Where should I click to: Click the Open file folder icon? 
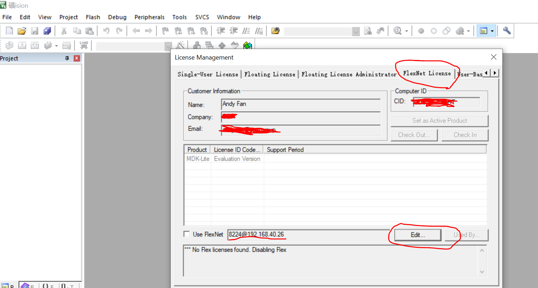pyautogui.click(x=22, y=31)
